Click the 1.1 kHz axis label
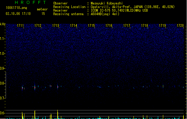 click(2, 39)
